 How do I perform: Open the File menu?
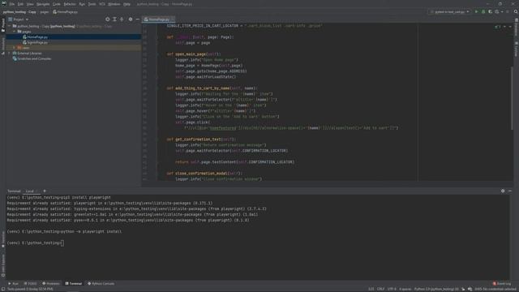[12, 4]
